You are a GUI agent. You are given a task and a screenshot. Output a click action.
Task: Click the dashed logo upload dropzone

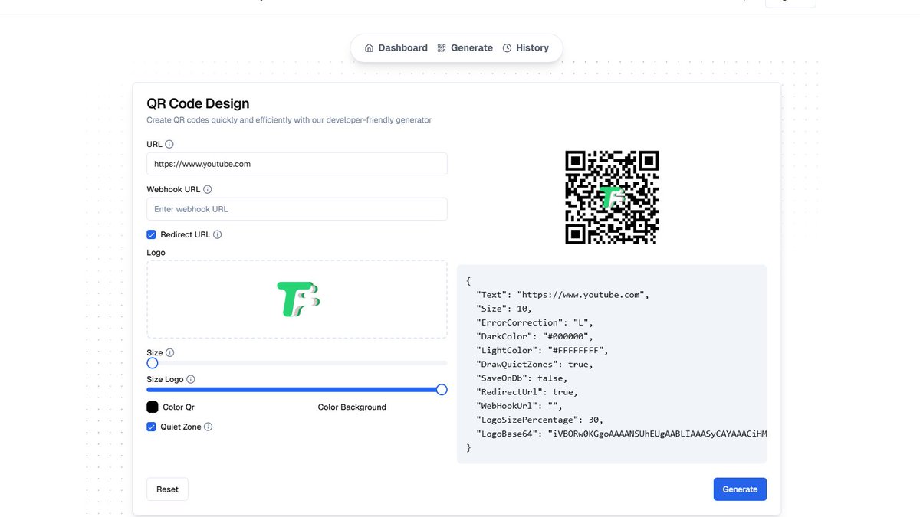pos(297,299)
